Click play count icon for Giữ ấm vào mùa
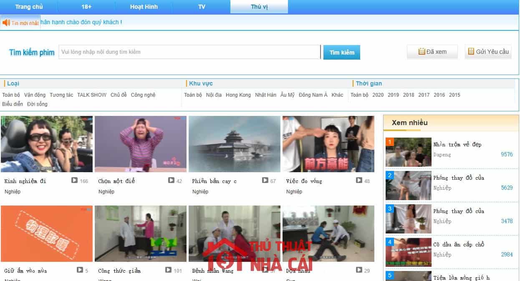This screenshot has height=281, width=520. click(80, 270)
